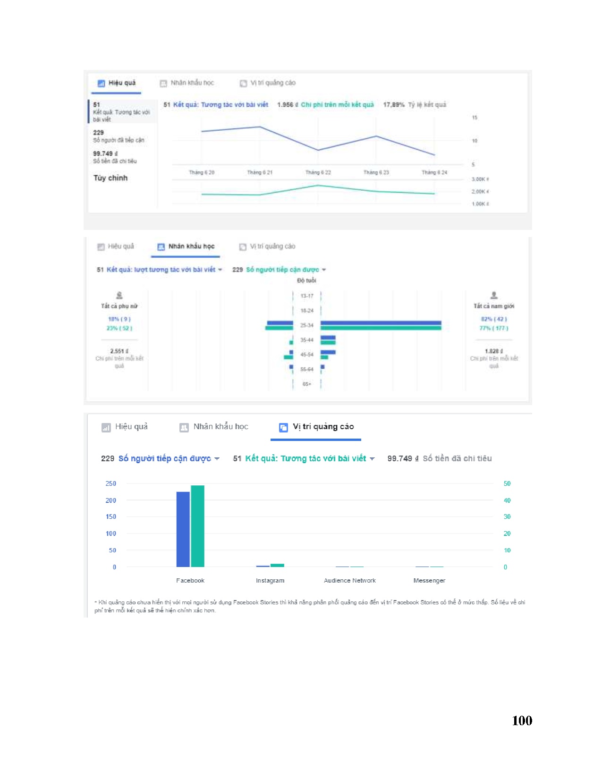Click the 25-34 age group label

click(307, 325)
